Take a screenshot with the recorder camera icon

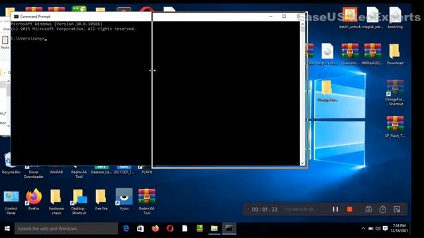(368, 210)
